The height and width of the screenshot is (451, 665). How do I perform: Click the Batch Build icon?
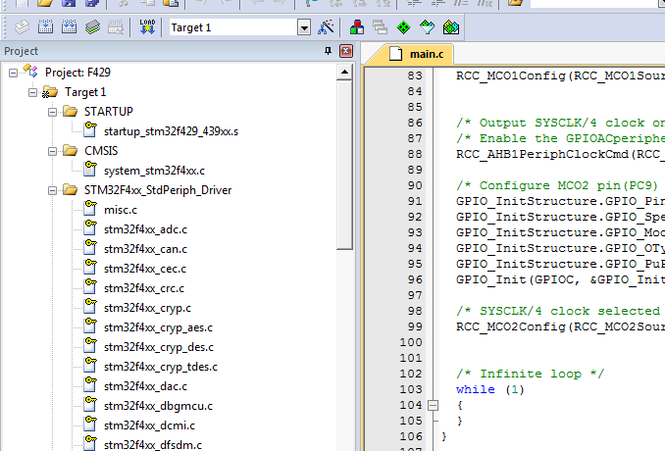pyautogui.click(x=93, y=27)
